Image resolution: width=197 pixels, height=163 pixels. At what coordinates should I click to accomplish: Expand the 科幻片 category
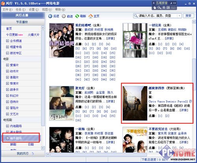[7, 96]
